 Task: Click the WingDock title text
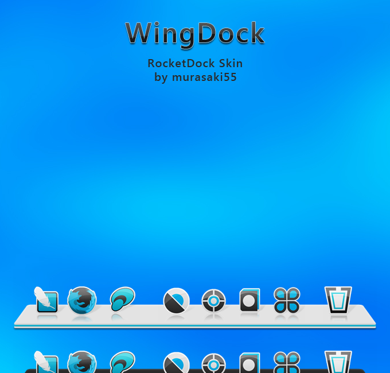click(195, 33)
